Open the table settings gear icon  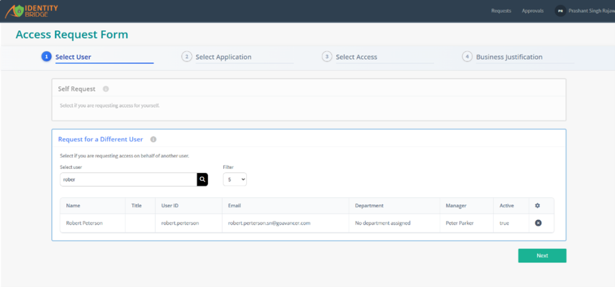[x=538, y=206]
